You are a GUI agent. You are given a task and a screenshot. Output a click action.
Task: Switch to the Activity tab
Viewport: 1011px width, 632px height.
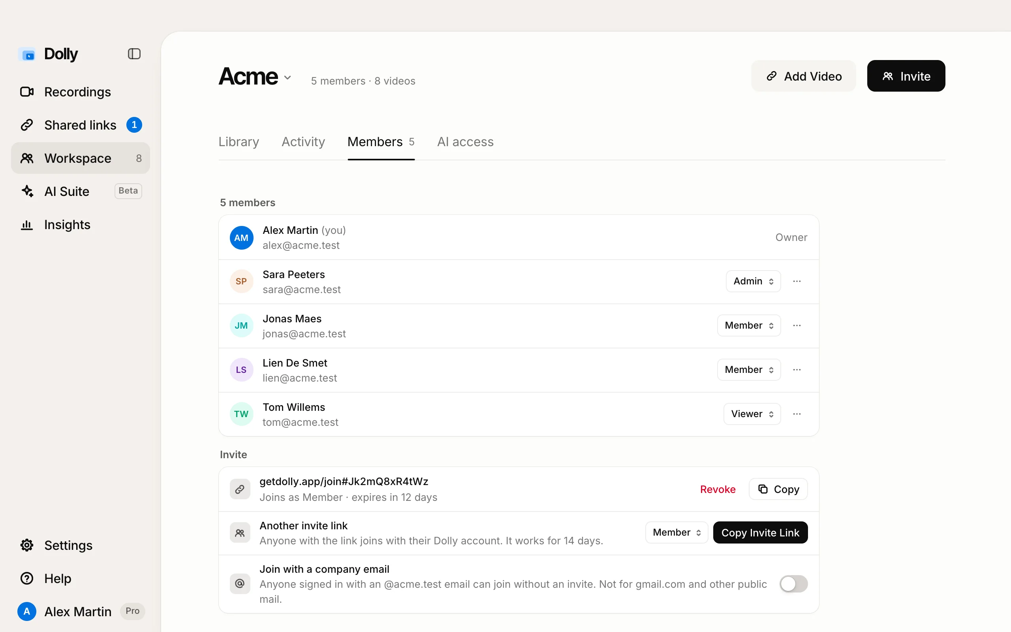coord(303,142)
